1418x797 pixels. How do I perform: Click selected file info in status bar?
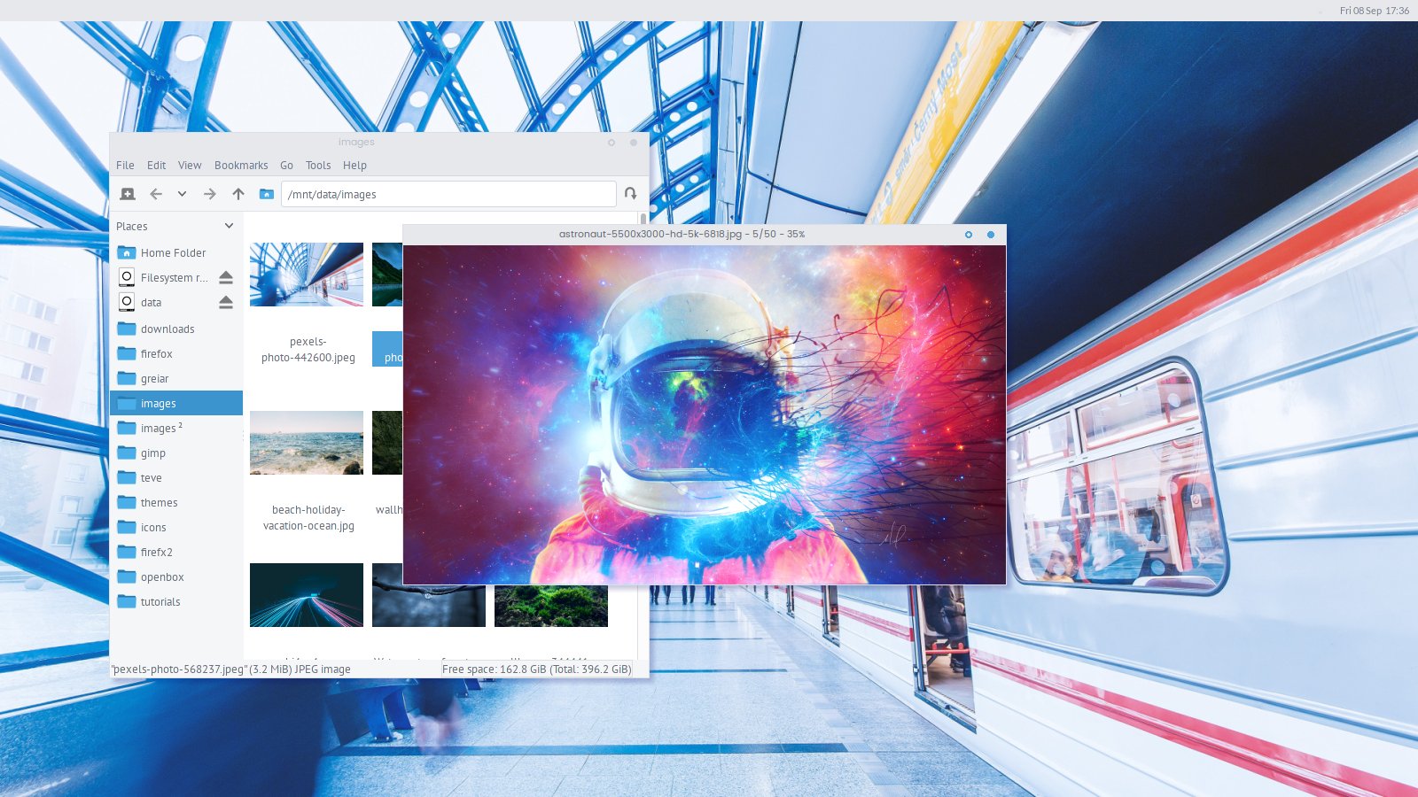231,669
